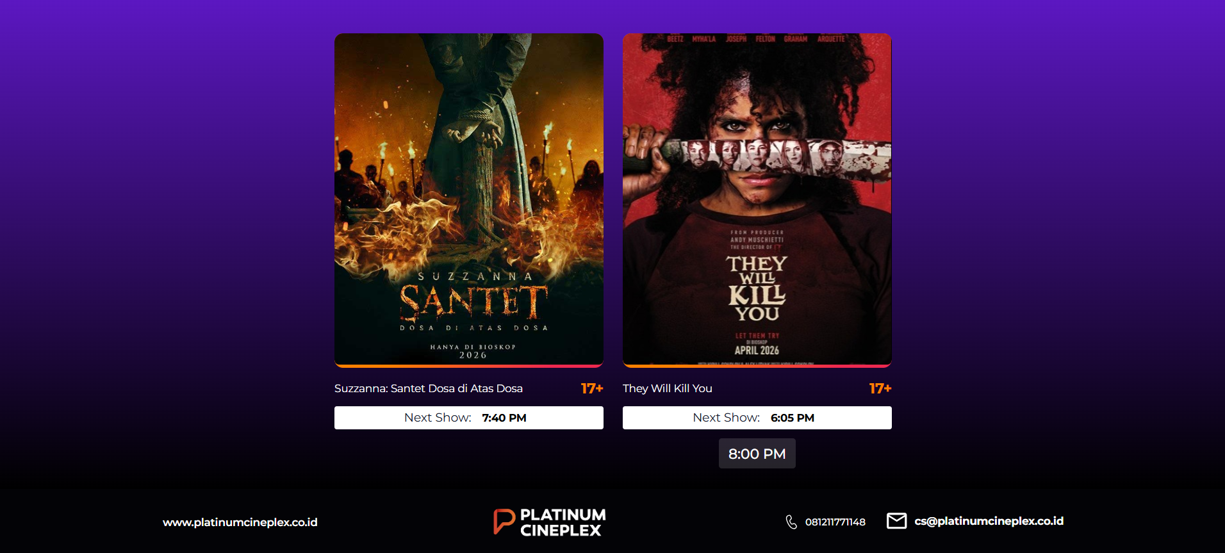Click the PLATINUM CINEPLEX wordmark
This screenshot has width=1225, height=553.
point(563,522)
